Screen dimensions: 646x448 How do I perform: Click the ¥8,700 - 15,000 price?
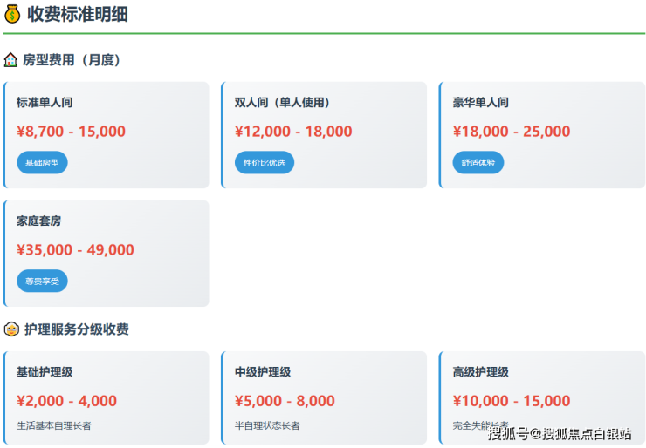coord(71,132)
